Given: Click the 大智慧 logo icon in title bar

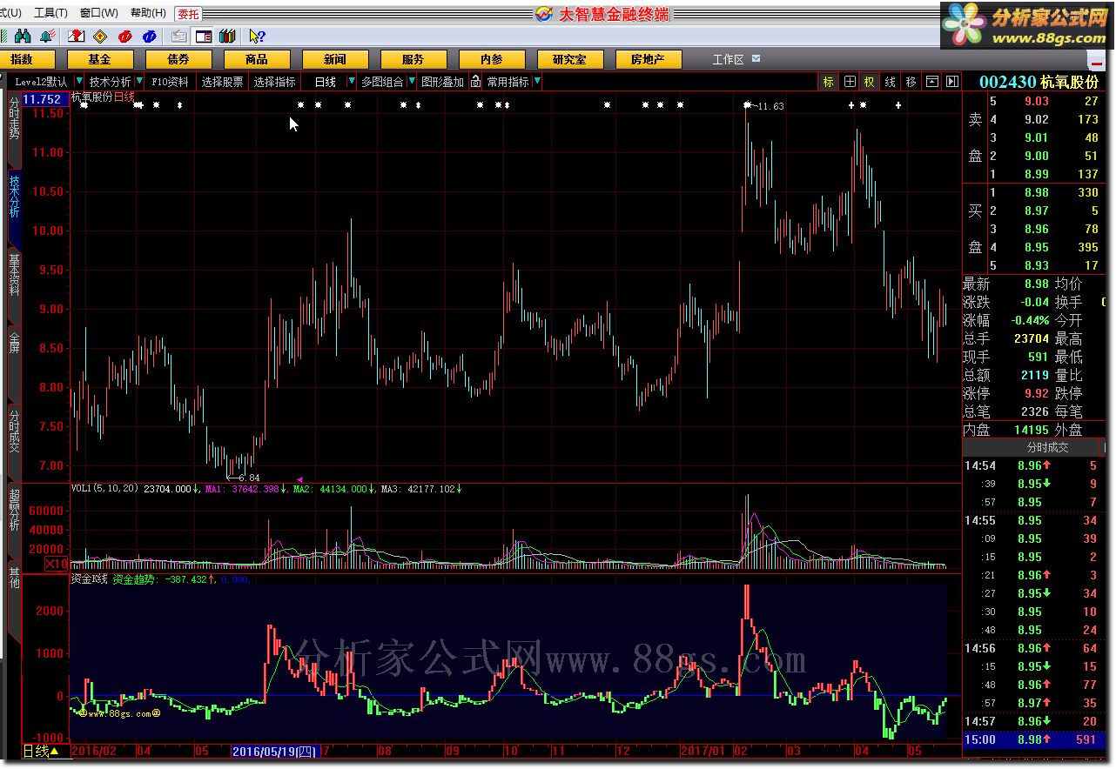Looking at the screenshot, I should 543,13.
